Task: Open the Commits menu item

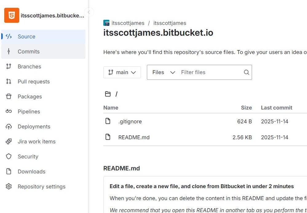Action: pos(43,52)
